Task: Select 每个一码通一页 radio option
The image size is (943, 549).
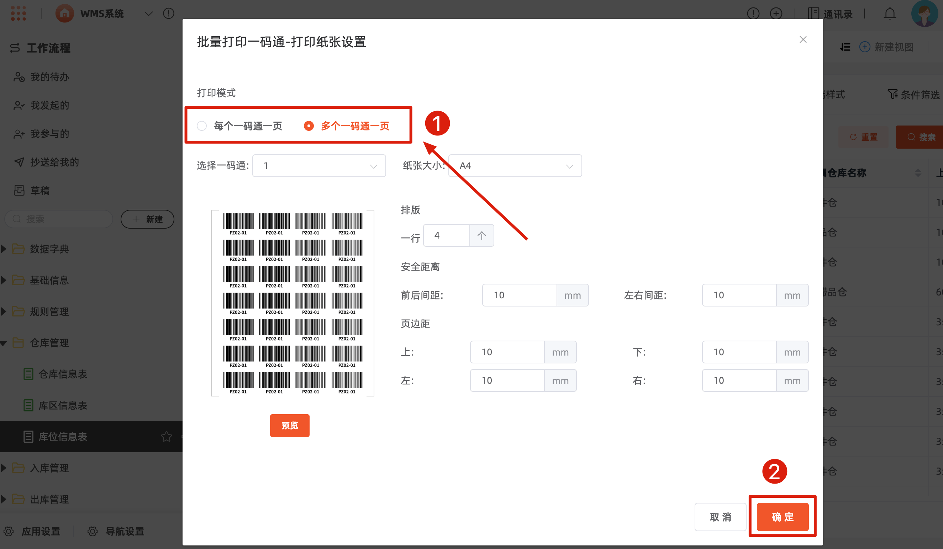Action: pyautogui.click(x=202, y=126)
